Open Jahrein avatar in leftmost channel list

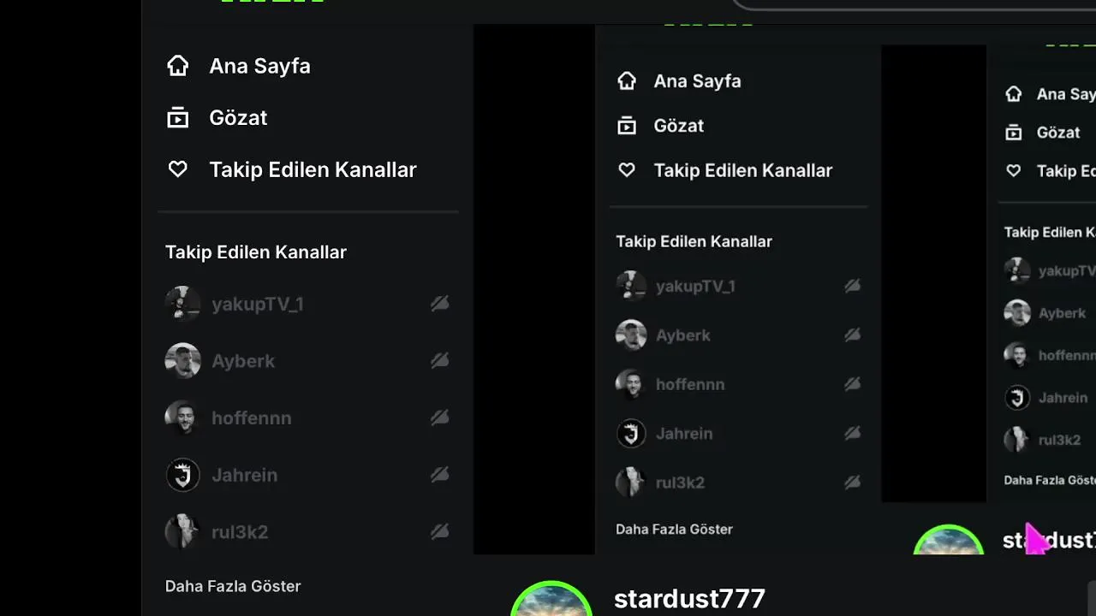click(x=182, y=475)
